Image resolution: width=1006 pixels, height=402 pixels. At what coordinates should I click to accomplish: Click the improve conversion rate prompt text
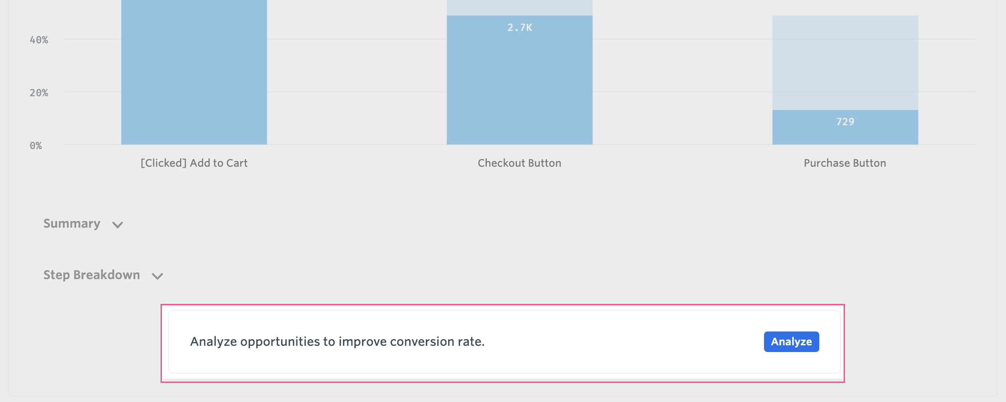click(337, 342)
